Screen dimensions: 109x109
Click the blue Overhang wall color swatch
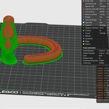[84, 4]
